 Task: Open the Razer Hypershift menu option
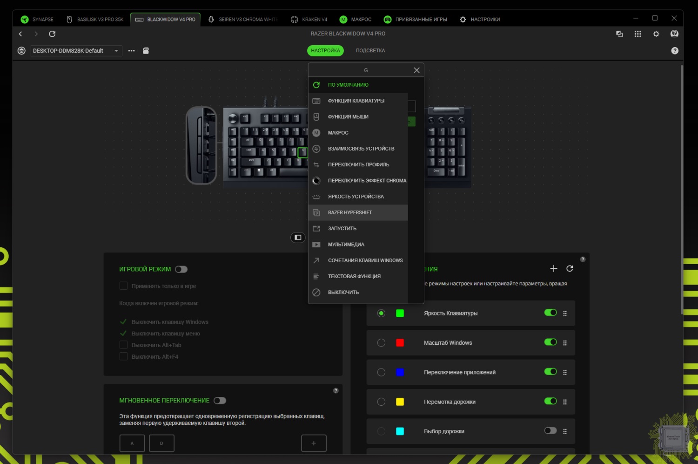[x=349, y=212]
